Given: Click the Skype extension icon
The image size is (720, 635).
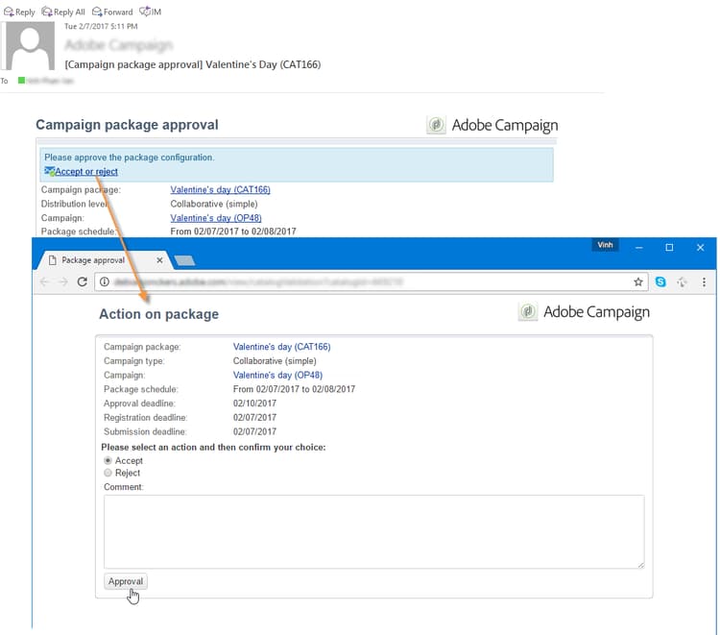Looking at the screenshot, I should click(660, 281).
